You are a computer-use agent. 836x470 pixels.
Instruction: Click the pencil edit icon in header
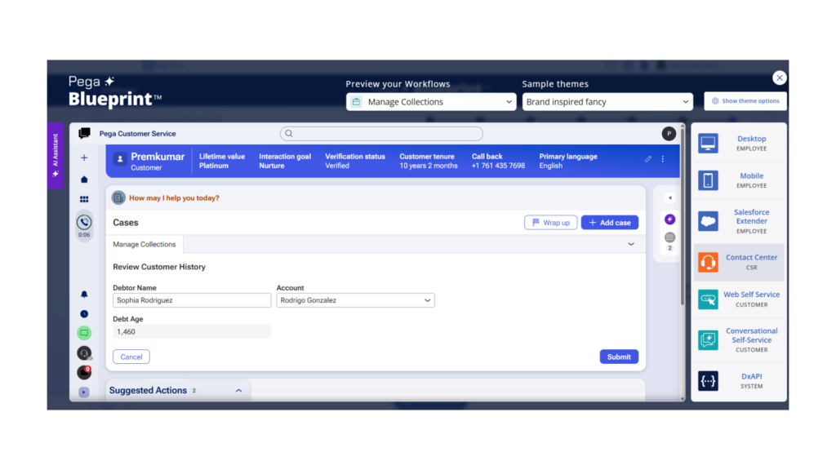click(x=648, y=159)
